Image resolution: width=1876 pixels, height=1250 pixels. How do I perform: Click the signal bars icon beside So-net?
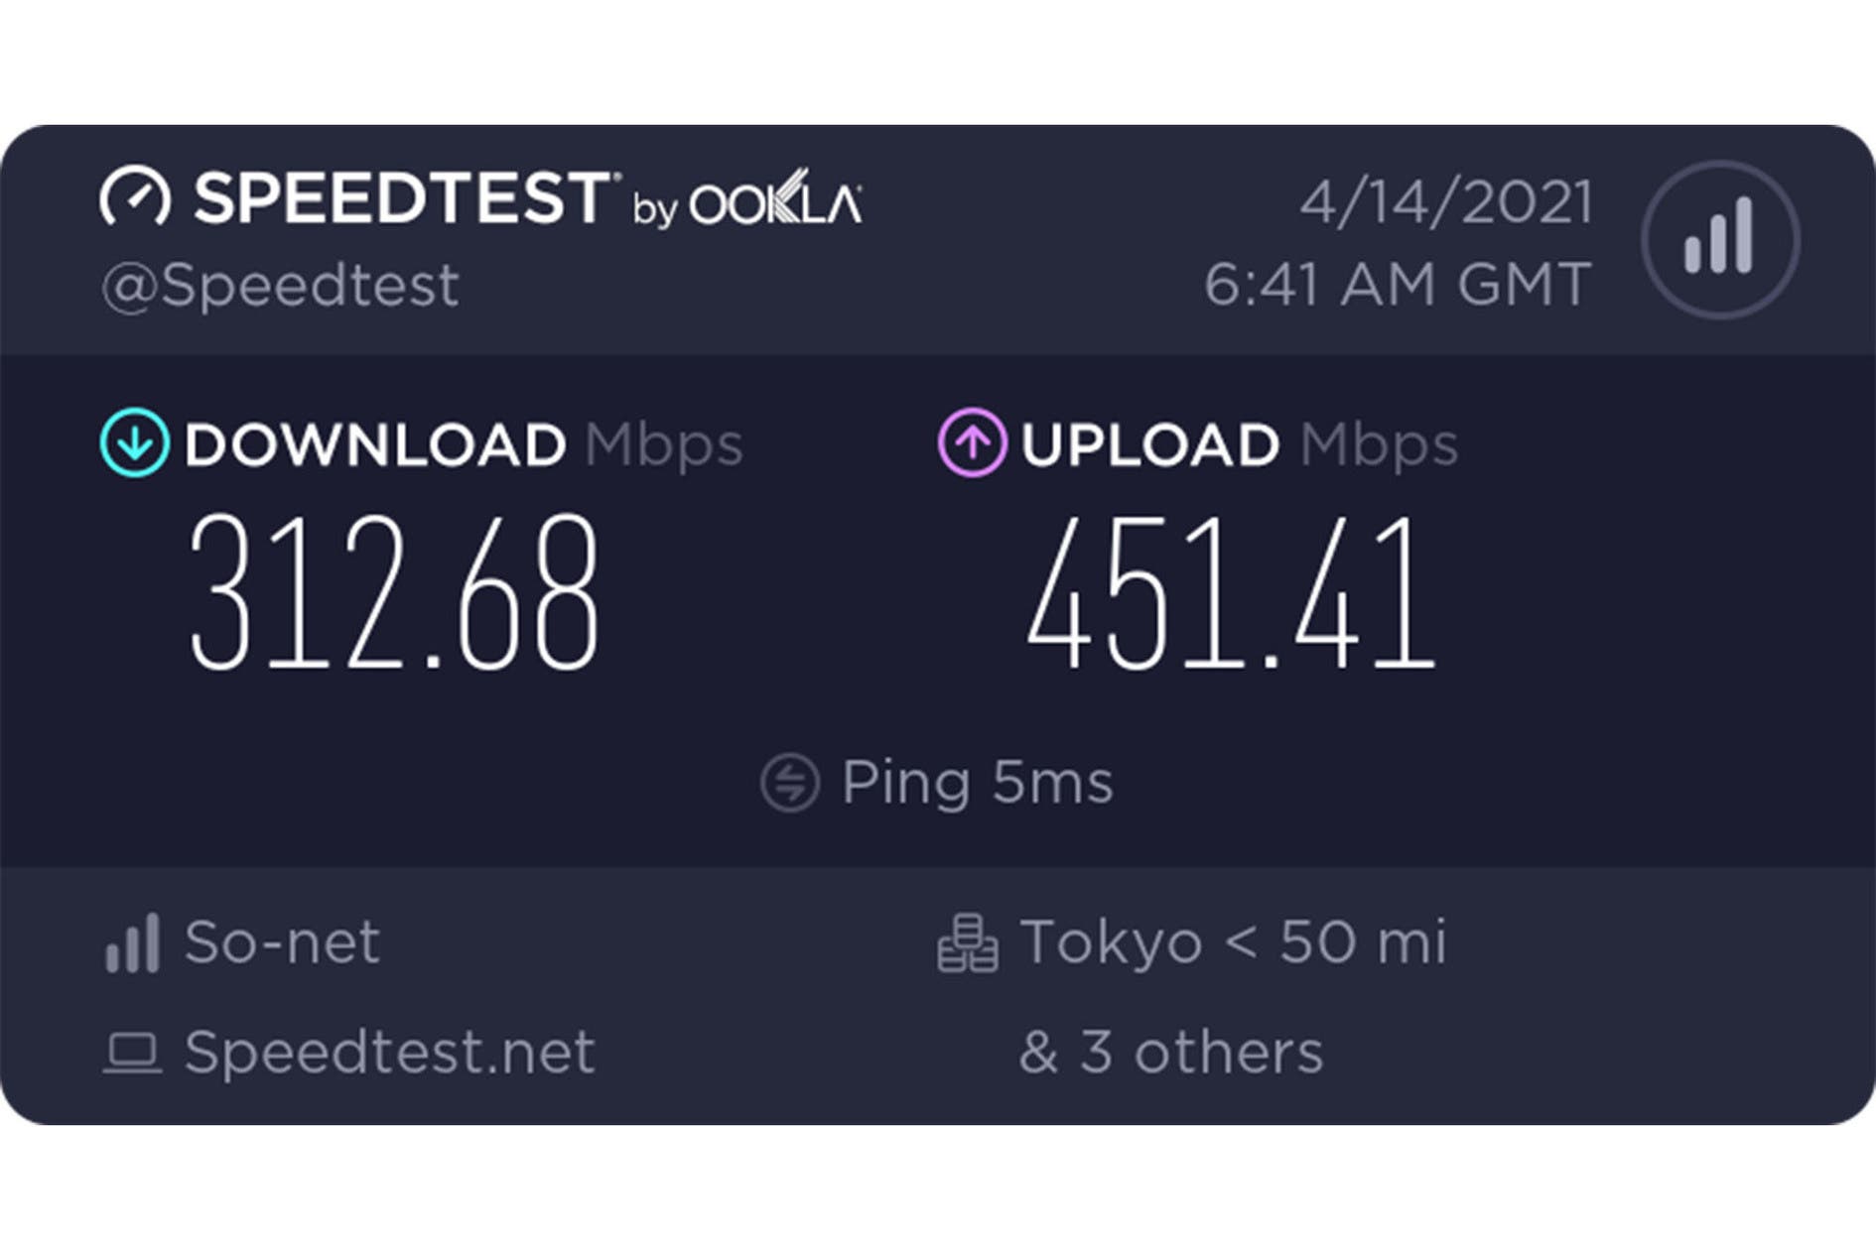tap(132, 942)
